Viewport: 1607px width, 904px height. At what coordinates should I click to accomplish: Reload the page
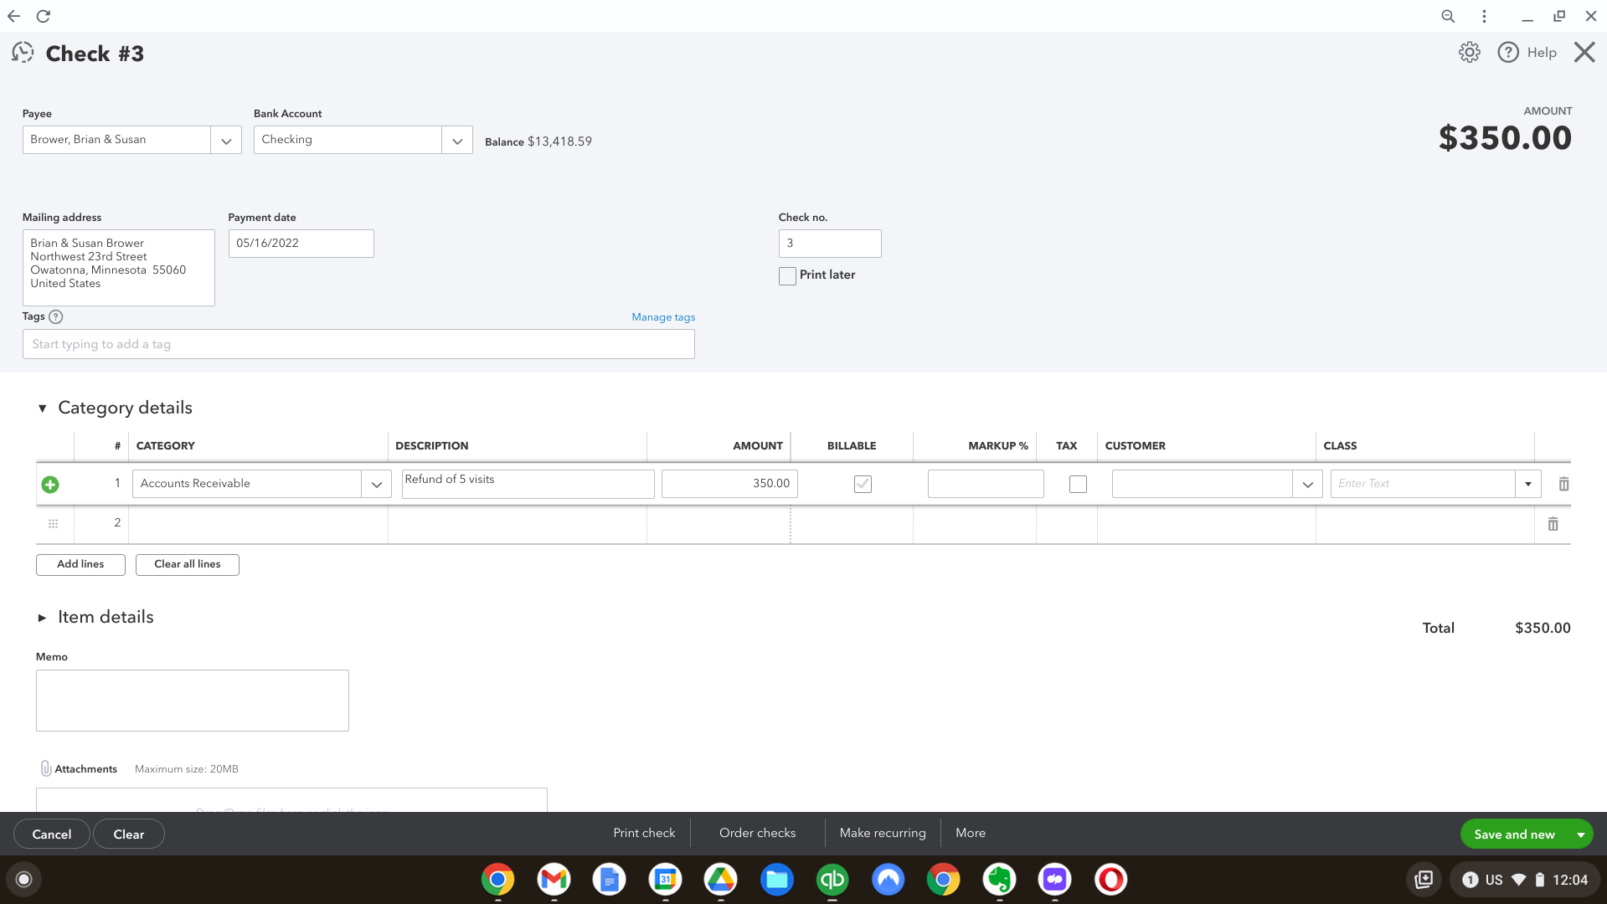(x=44, y=16)
